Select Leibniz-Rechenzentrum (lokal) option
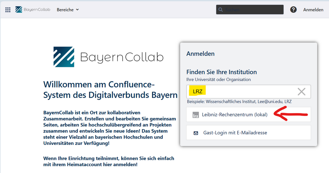 [x=248, y=114]
